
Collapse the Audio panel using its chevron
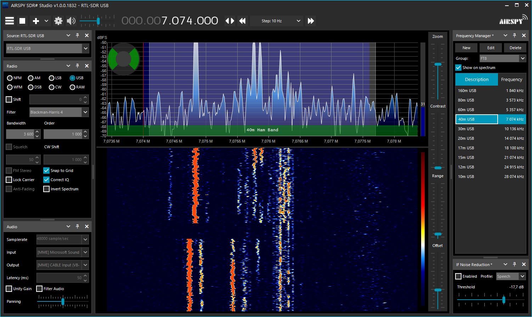pos(68,226)
